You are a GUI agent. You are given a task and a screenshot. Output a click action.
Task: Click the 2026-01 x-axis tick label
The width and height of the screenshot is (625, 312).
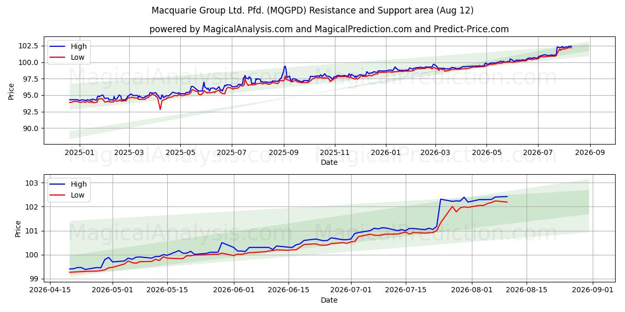[386, 153]
